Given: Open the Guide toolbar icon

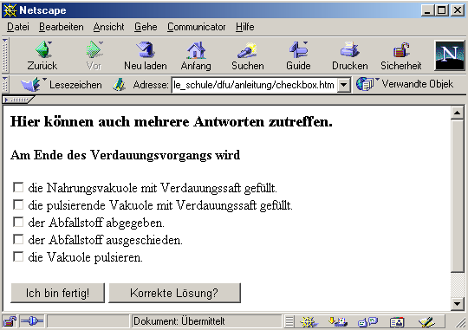Looking at the screenshot, I should tap(298, 56).
